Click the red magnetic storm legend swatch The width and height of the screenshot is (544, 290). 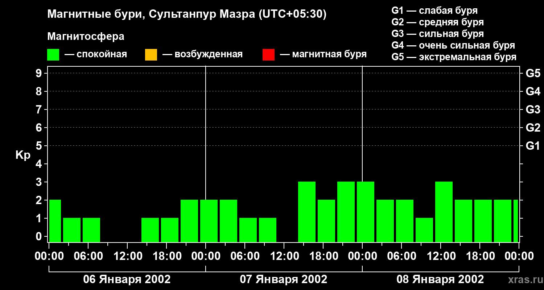point(268,55)
